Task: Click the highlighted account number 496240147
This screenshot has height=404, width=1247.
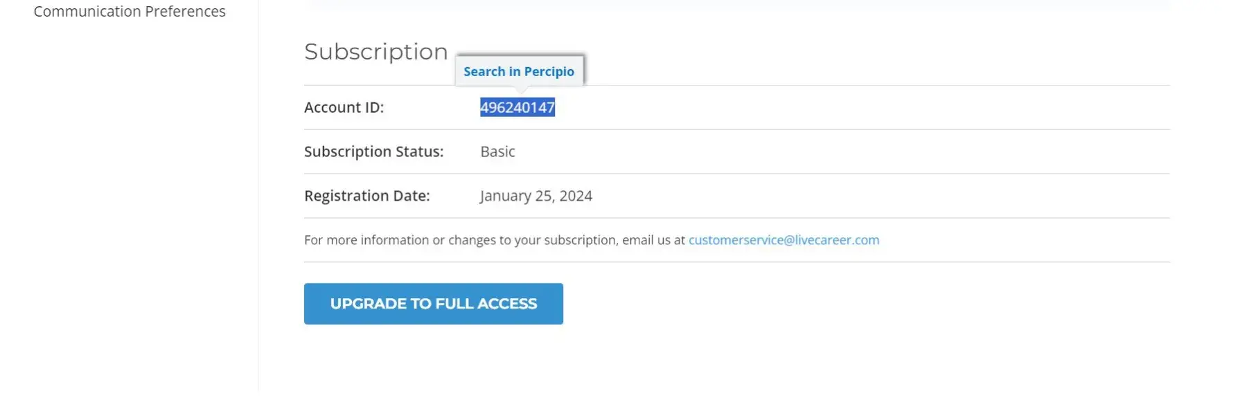Action: pyautogui.click(x=518, y=107)
